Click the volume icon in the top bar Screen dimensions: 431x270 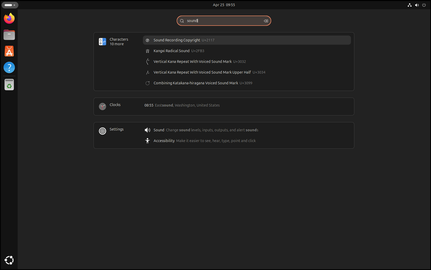pyautogui.click(x=417, y=5)
